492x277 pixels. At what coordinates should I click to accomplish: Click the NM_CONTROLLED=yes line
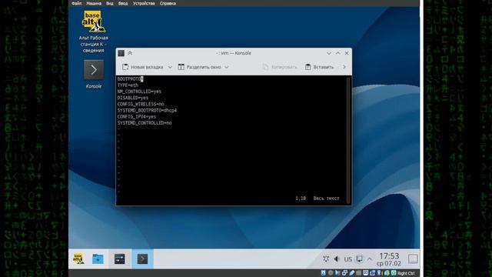[x=139, y=92]
